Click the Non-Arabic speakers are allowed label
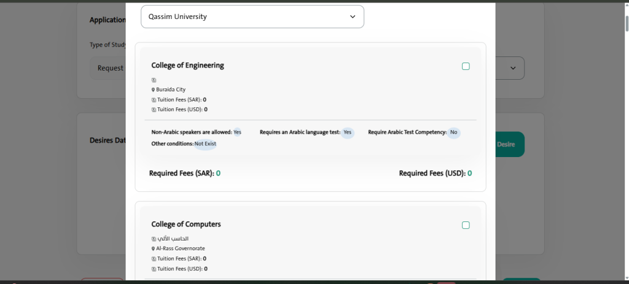 pos(192,132)
